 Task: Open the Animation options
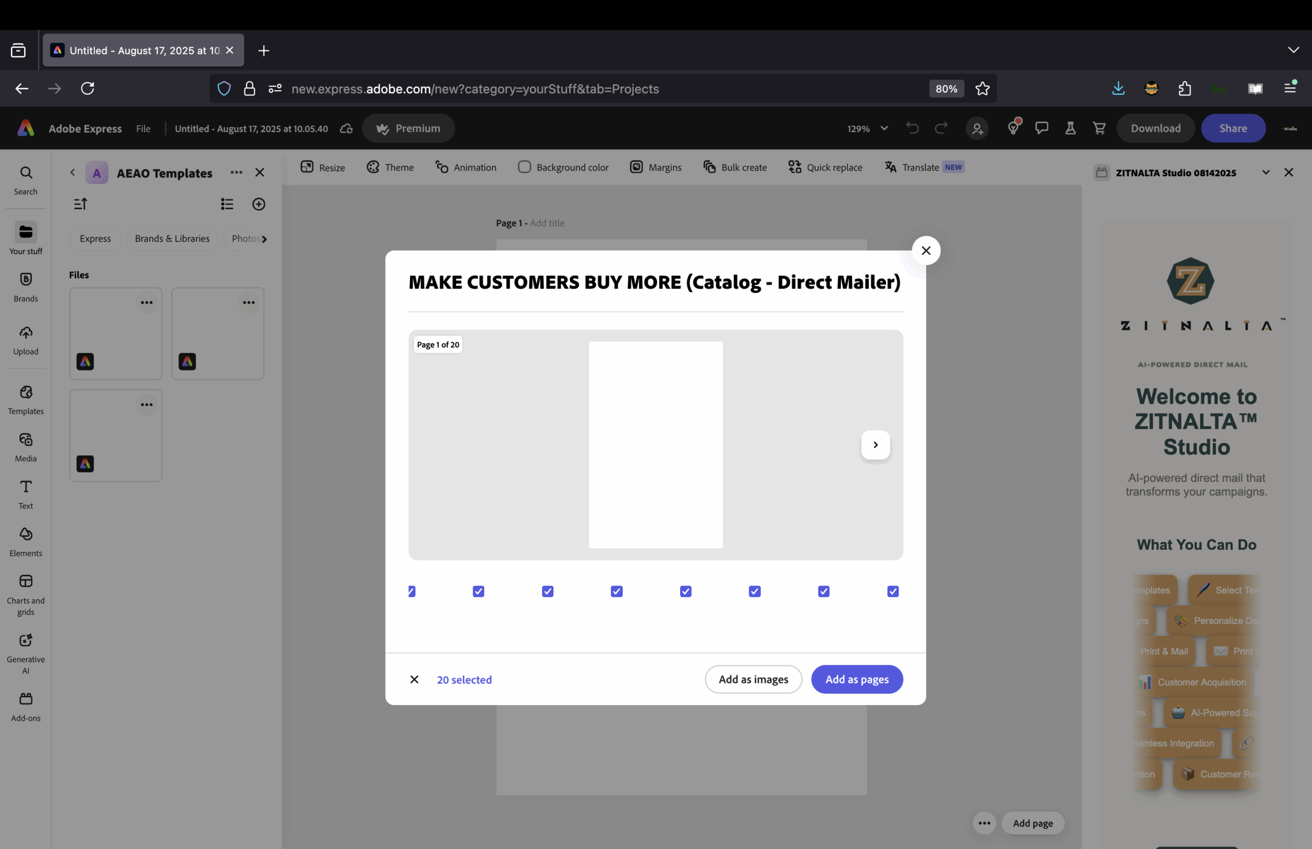point(466,167)
